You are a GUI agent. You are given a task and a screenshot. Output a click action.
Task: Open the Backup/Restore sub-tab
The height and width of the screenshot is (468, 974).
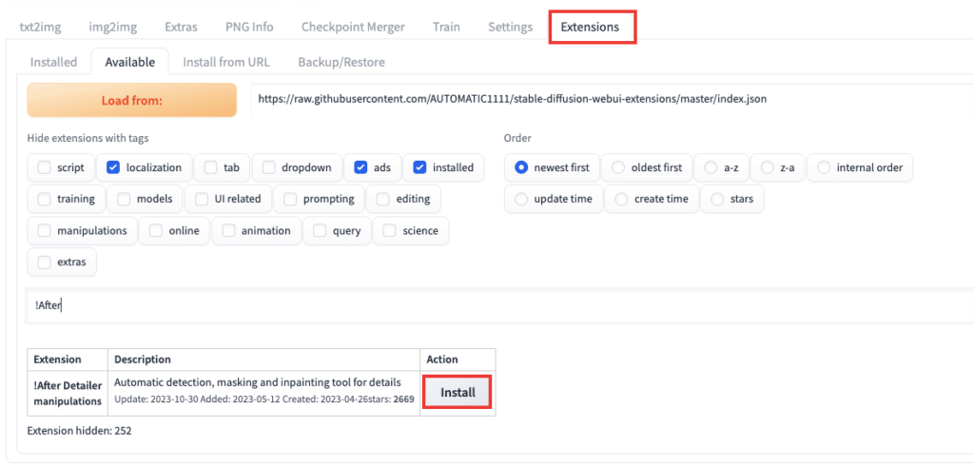pyautogui.click(x=341, y=62)
